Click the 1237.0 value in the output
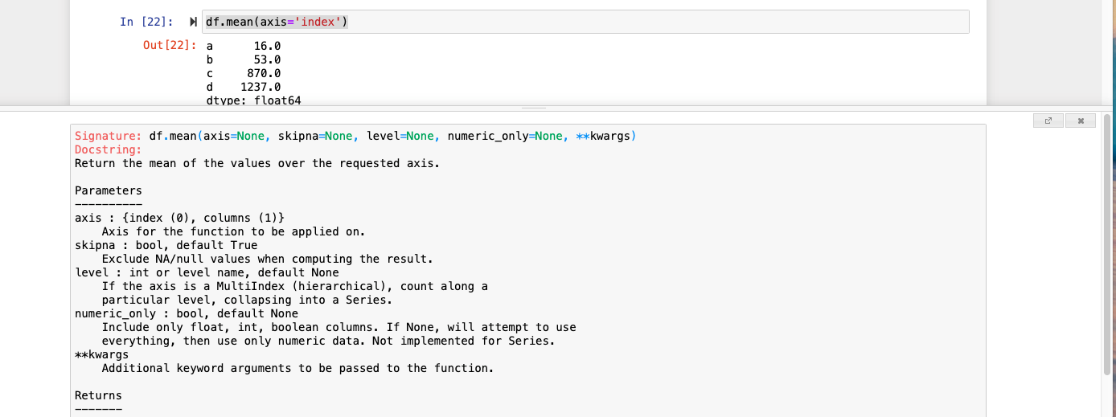Viewport: 1116px width, 417px height. pos(261,87)
